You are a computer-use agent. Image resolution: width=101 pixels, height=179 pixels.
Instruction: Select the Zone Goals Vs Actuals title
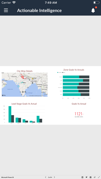(x=74, y=70)
